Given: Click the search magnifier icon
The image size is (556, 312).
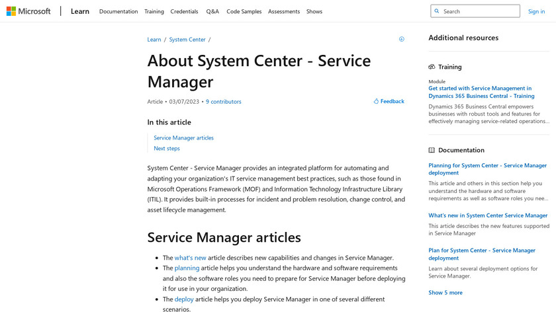Looking at the screenshot, I should [x=437, y=11].
